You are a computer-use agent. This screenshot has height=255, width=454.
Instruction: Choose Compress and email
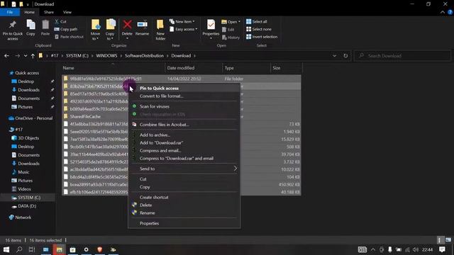click(x=184, y=151)
